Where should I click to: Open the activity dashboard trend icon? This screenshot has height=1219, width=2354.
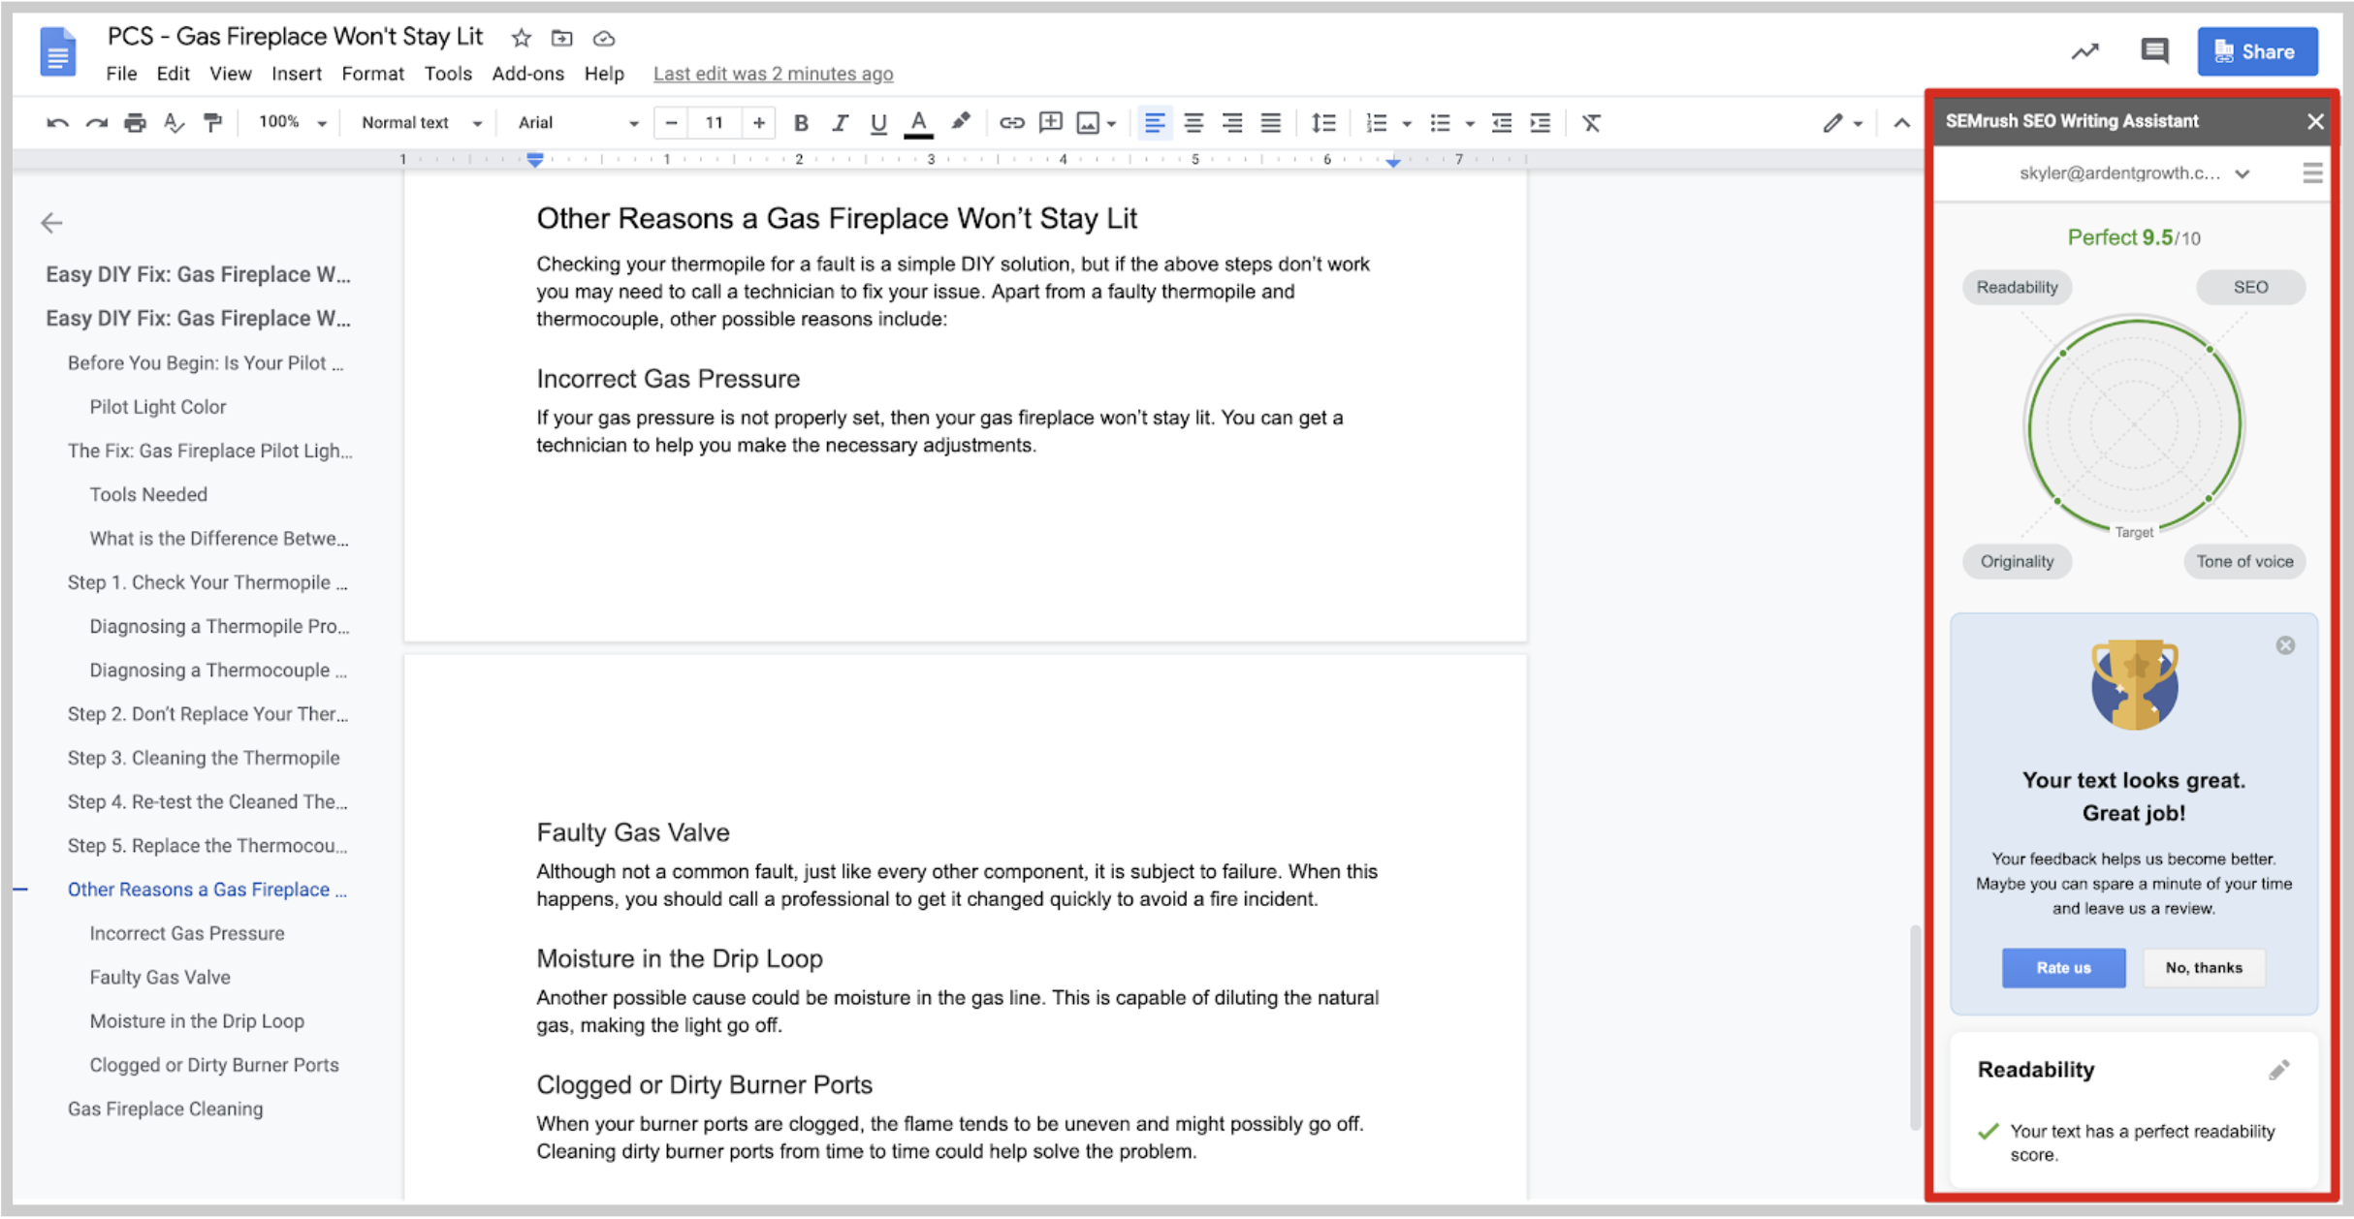(x=2084, y=51)
